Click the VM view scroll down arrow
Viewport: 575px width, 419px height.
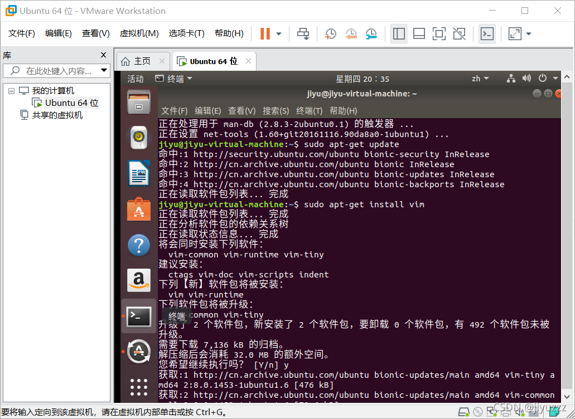[x=567, y=397]
